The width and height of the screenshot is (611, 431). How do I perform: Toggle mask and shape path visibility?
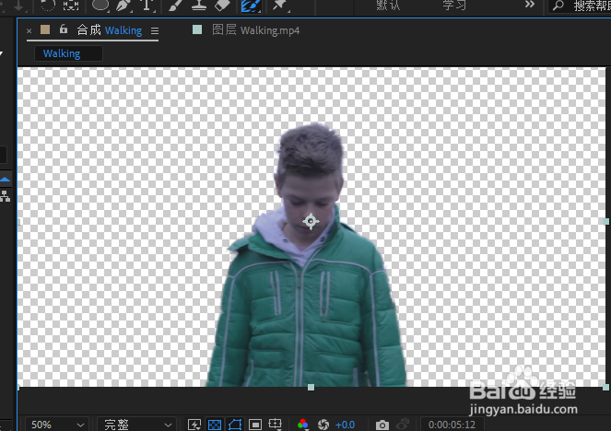(x=235, y=425)
